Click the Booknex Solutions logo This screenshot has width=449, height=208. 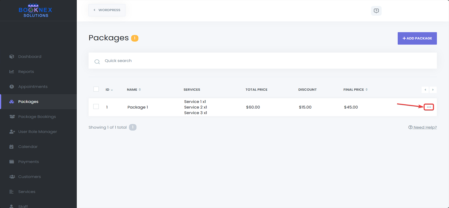tap(35, 10)
